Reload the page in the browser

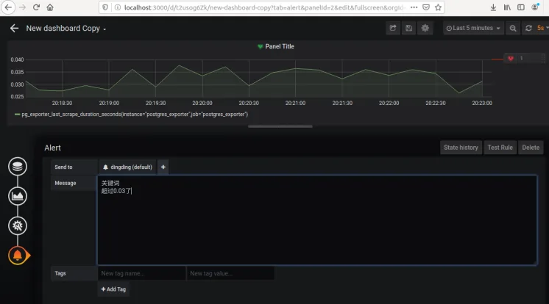[36, 7]
